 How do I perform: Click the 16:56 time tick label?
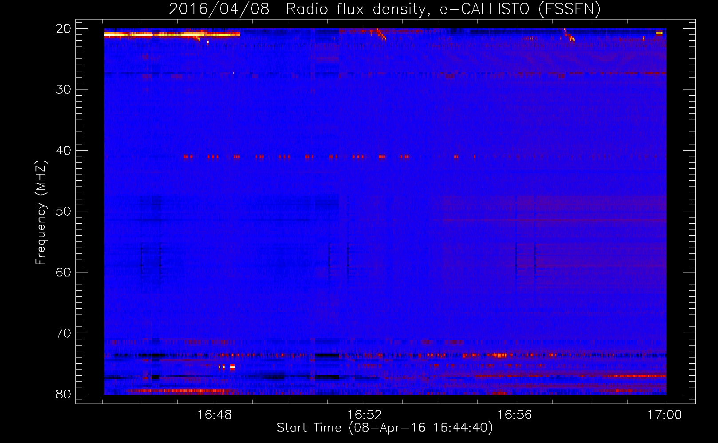point(515,415)
